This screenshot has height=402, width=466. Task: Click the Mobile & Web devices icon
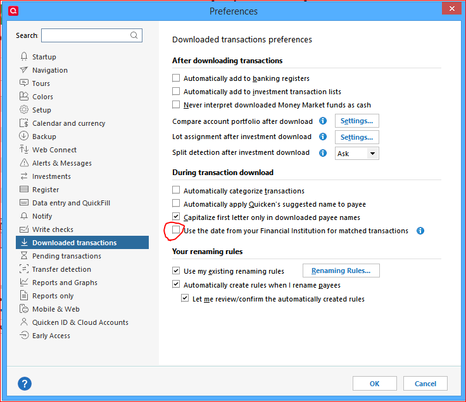[24, 308]
